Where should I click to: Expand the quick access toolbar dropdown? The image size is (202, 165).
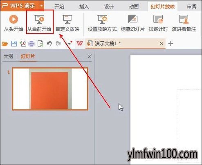tap(70, 44)
